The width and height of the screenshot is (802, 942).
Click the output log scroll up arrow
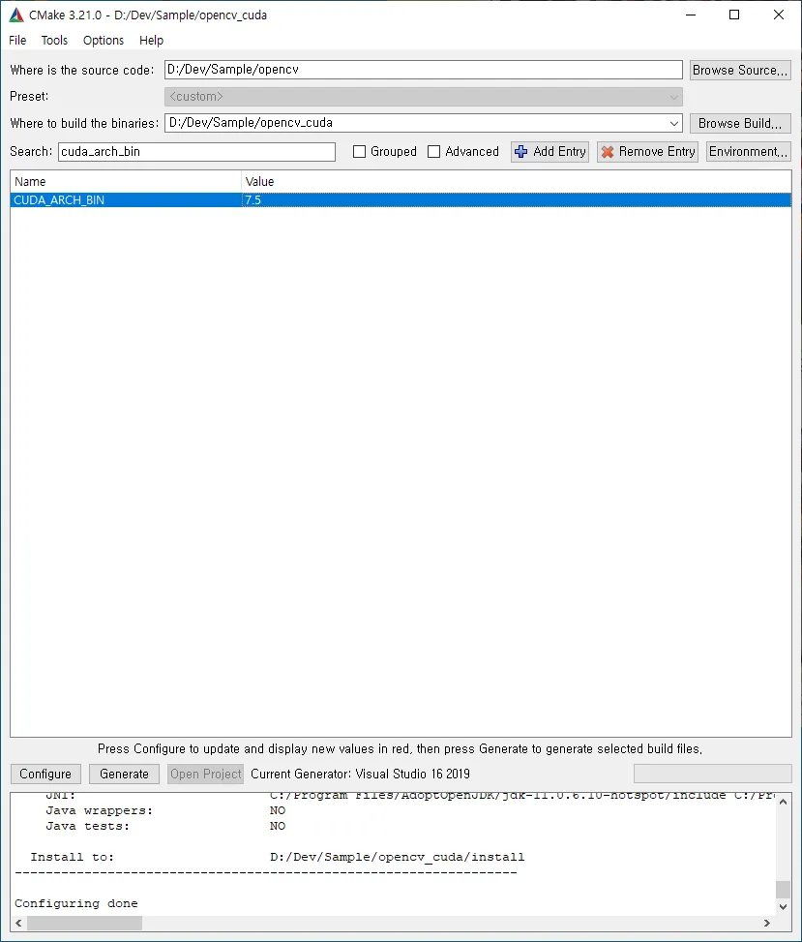[783, 802]
